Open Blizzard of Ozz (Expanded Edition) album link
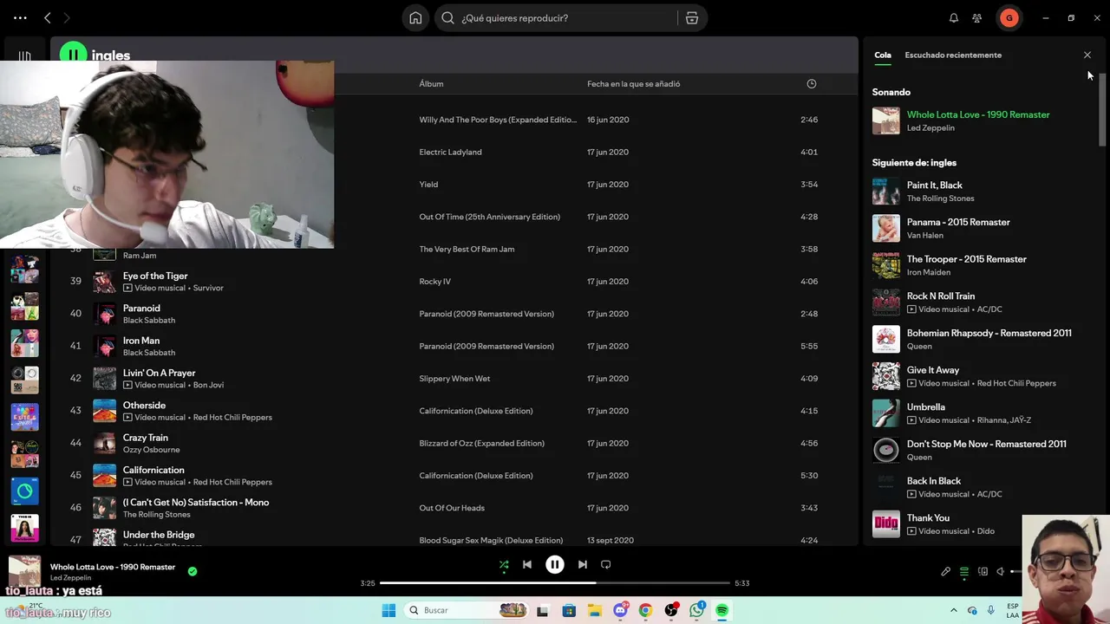This screenshot has width=1110, height=624. click(x=481, y=443)
